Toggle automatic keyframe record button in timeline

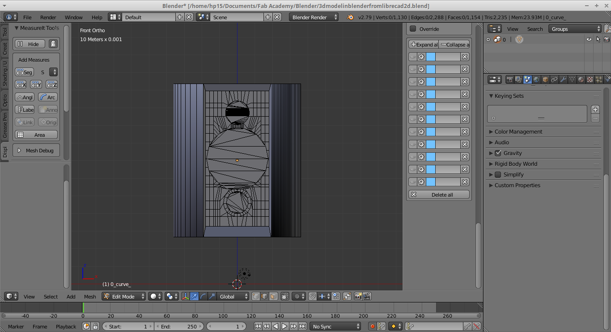[372, 327]
